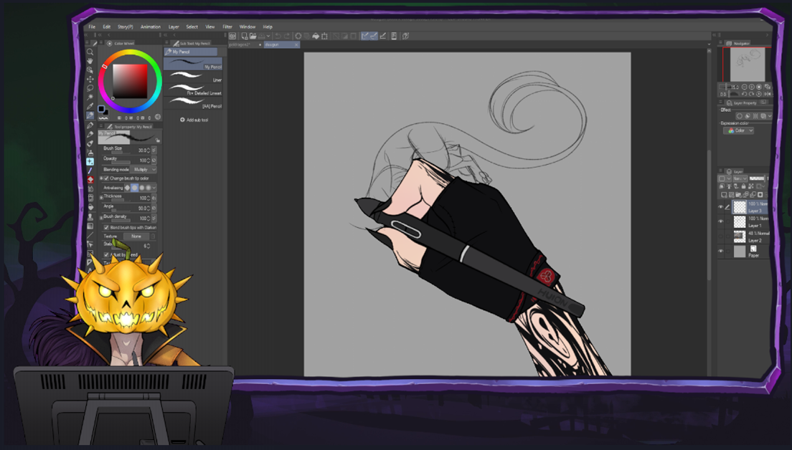This screenshot has width=792, height=450.
Task: Click the Navigator canvas thumbnail
Action: (x=747, y=65)
